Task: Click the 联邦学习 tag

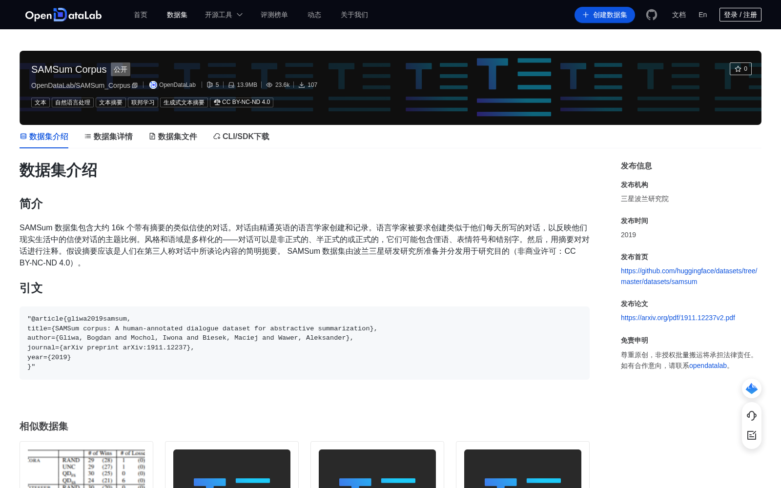Action: point(143,102)
